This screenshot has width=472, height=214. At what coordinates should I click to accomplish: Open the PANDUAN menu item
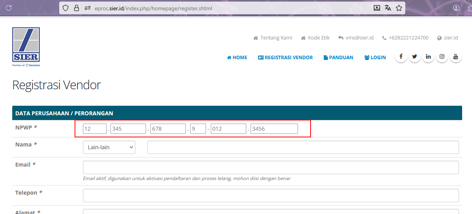[x=339, y=58]
